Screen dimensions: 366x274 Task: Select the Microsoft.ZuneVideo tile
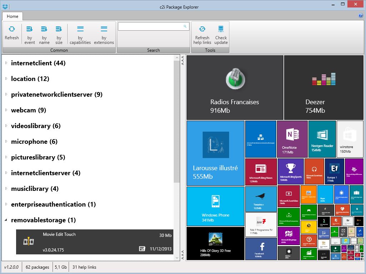(289, 196)
